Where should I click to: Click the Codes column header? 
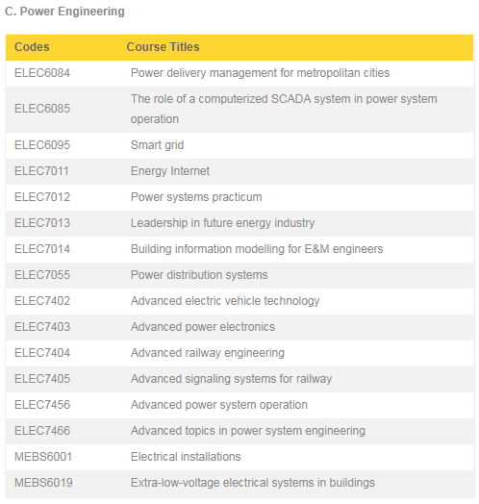click(32, 47)
